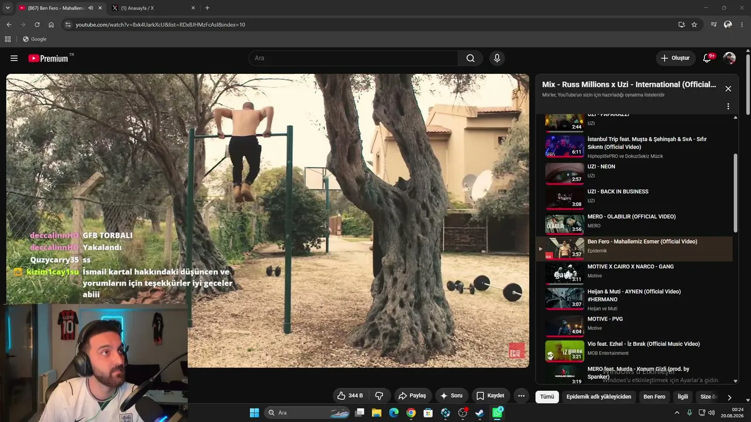View site information for youtube.com
The height and width of the screenshot is (422, 751).
(x=67, y=25)
